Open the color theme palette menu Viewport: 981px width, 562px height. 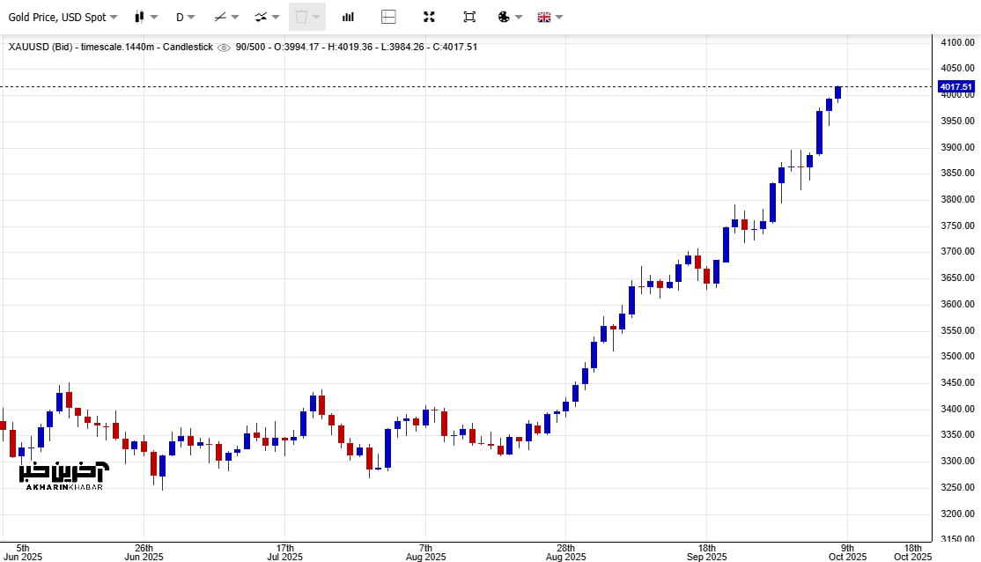point(510,17)
